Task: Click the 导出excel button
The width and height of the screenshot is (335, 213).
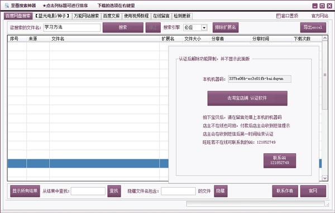Action: click(x=313, y=27)
